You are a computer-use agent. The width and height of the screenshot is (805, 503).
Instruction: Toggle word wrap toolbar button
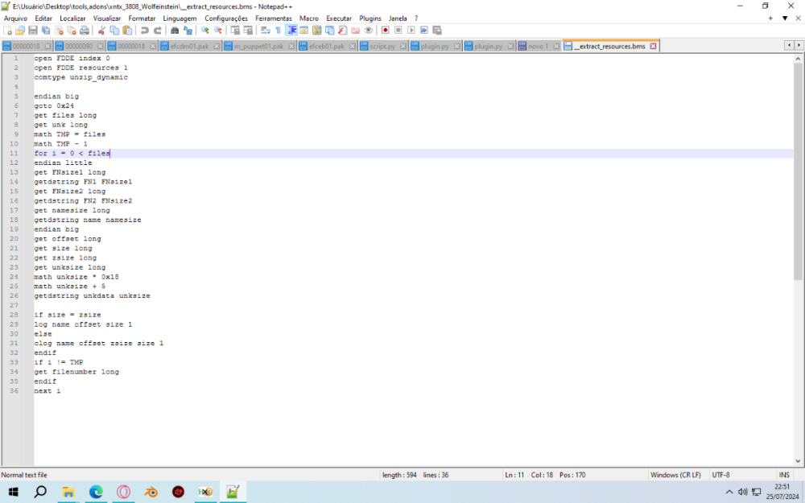(265, 31)
